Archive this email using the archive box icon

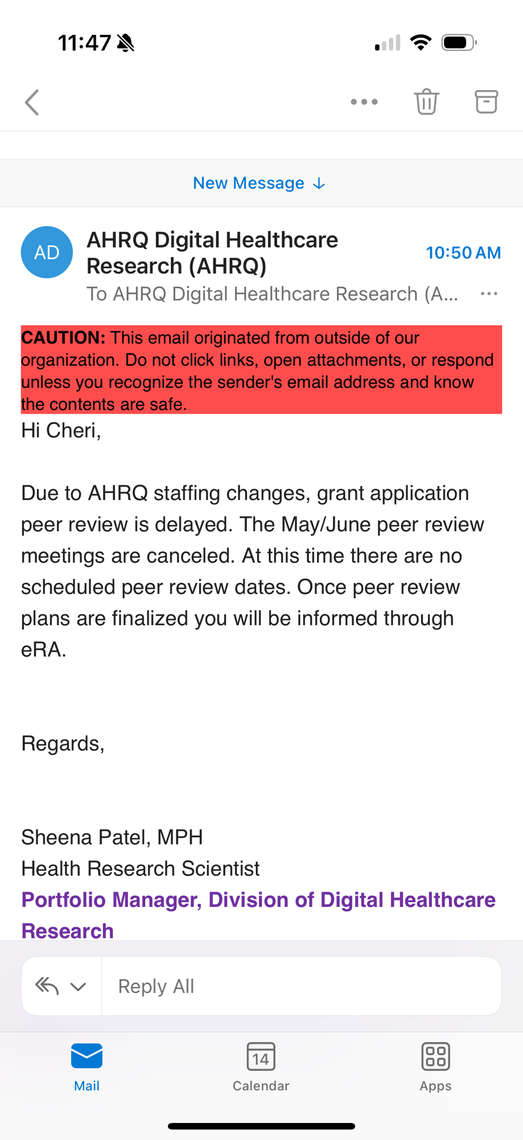(x=486, y=102)
